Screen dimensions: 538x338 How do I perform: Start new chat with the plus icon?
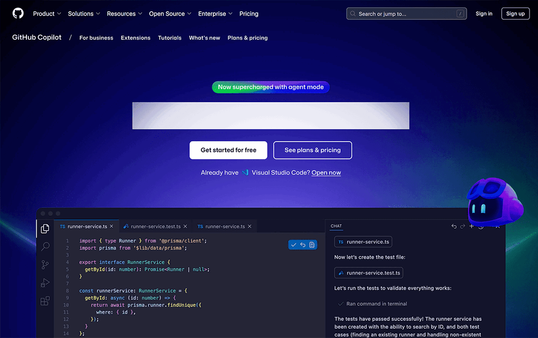471,226
